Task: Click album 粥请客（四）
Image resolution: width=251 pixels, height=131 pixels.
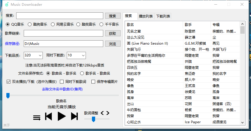Action: click(222, 104)
